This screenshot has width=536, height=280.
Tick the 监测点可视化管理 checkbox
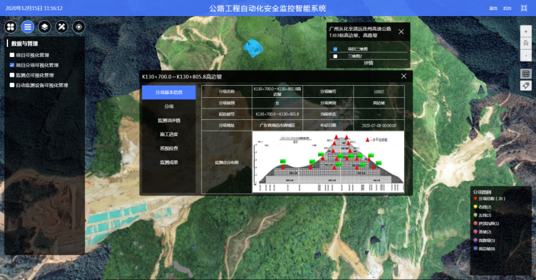click(11, 75)
